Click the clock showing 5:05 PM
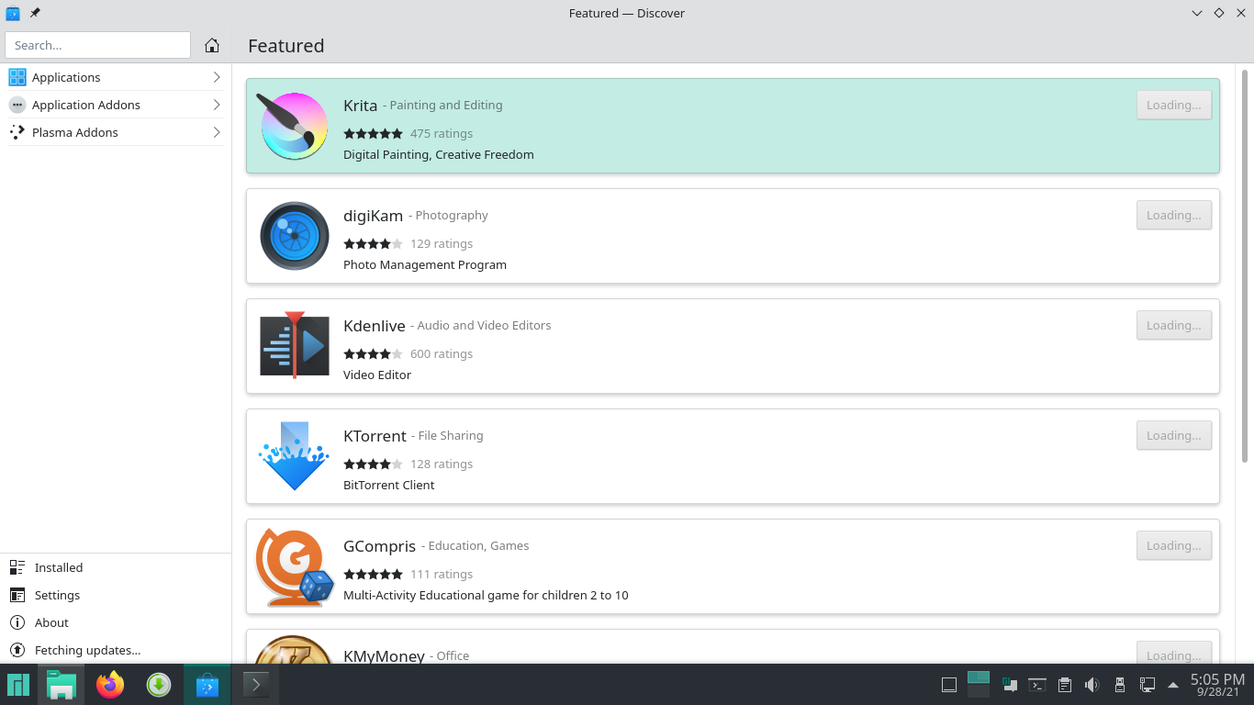 click(x=1217, y=679)
